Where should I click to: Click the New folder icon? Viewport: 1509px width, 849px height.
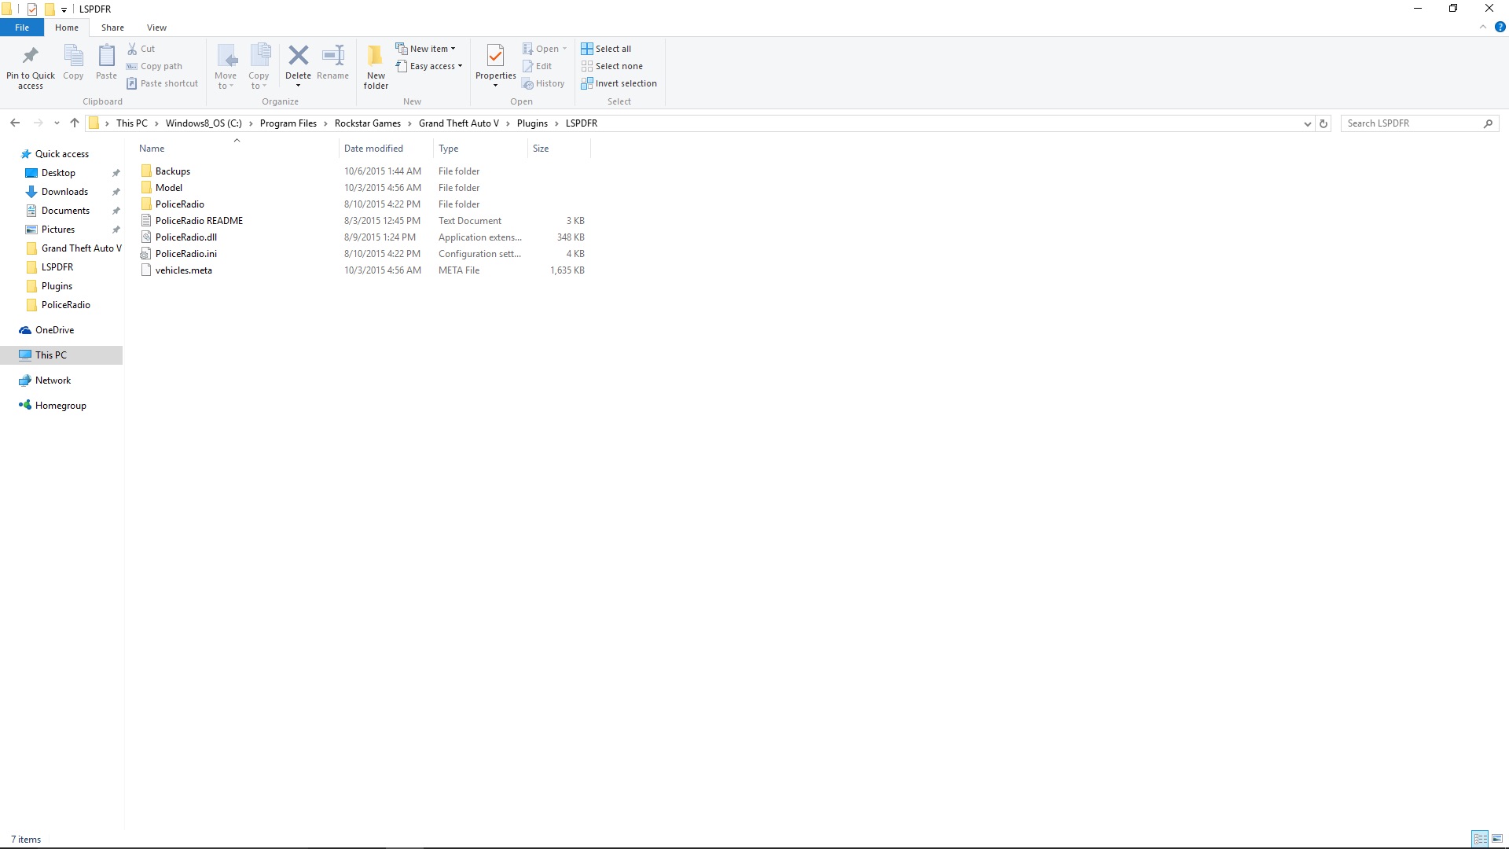tap(376, 56)
